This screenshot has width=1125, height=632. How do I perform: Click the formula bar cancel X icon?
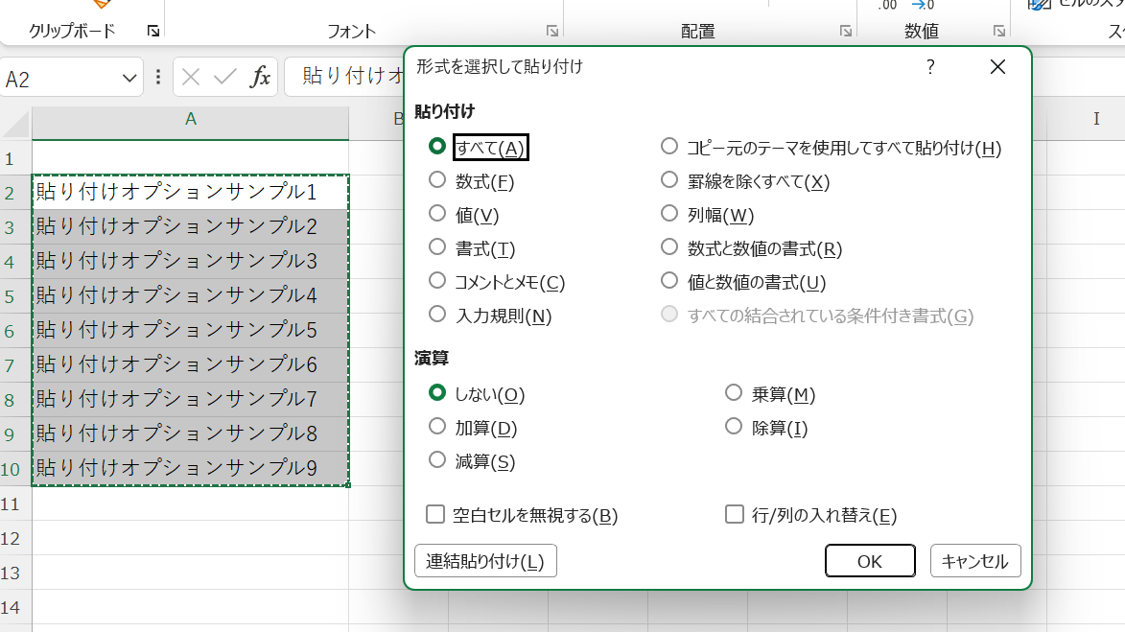(x=191, y=78)
